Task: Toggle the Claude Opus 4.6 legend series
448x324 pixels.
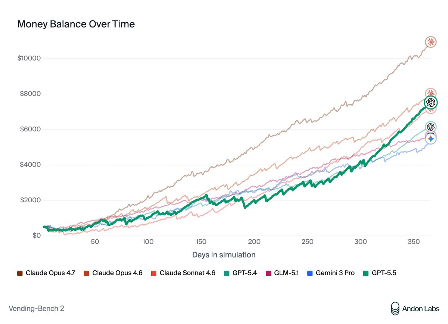Action: (x=117, y=273)
